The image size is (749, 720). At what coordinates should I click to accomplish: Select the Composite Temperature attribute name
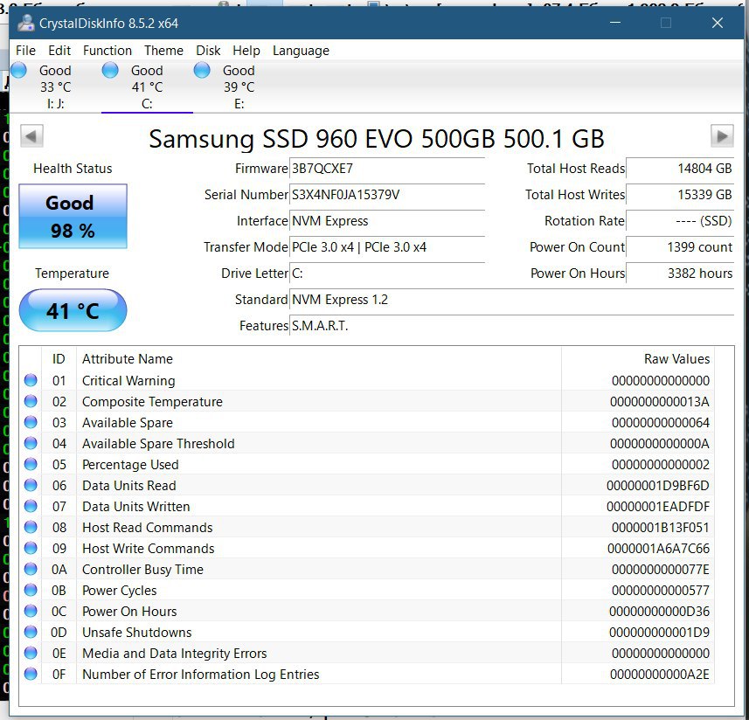click(152, 402)
